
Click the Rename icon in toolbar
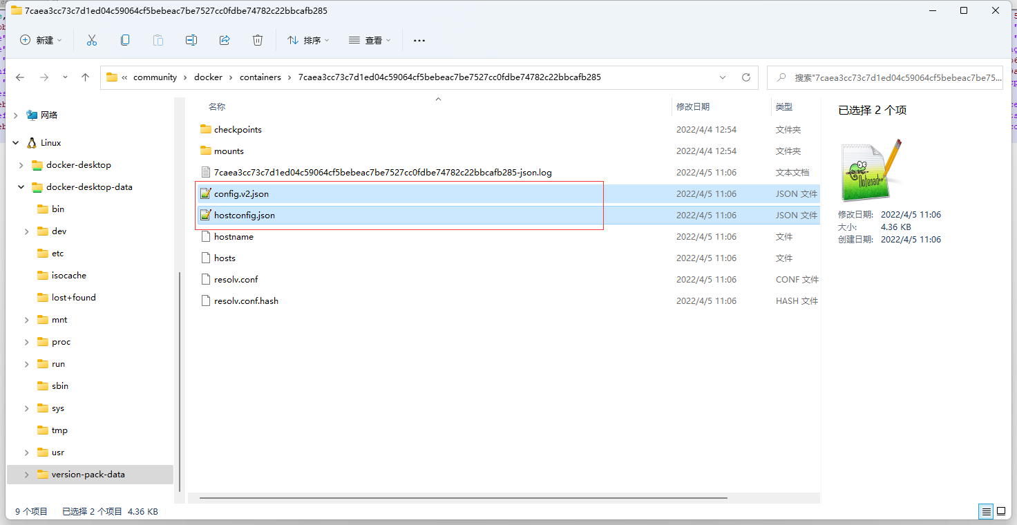191,40
